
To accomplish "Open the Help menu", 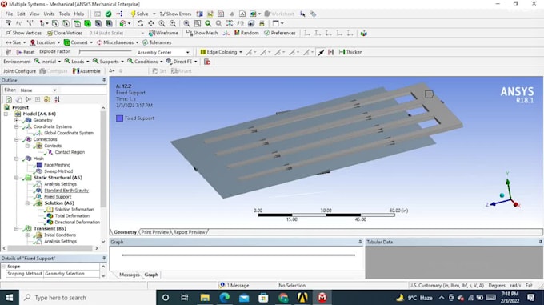I will pyautogui.click(x=79, y=14).
